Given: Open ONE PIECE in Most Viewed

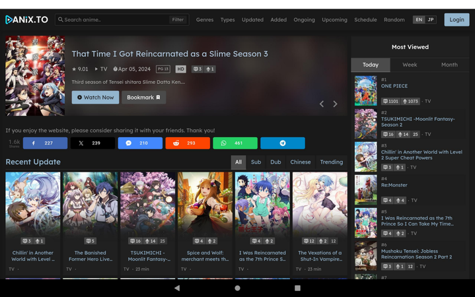Looking at the screenshot, I should (394, 86).
